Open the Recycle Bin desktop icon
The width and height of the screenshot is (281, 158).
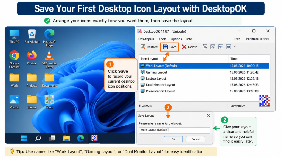click(32, 36)
